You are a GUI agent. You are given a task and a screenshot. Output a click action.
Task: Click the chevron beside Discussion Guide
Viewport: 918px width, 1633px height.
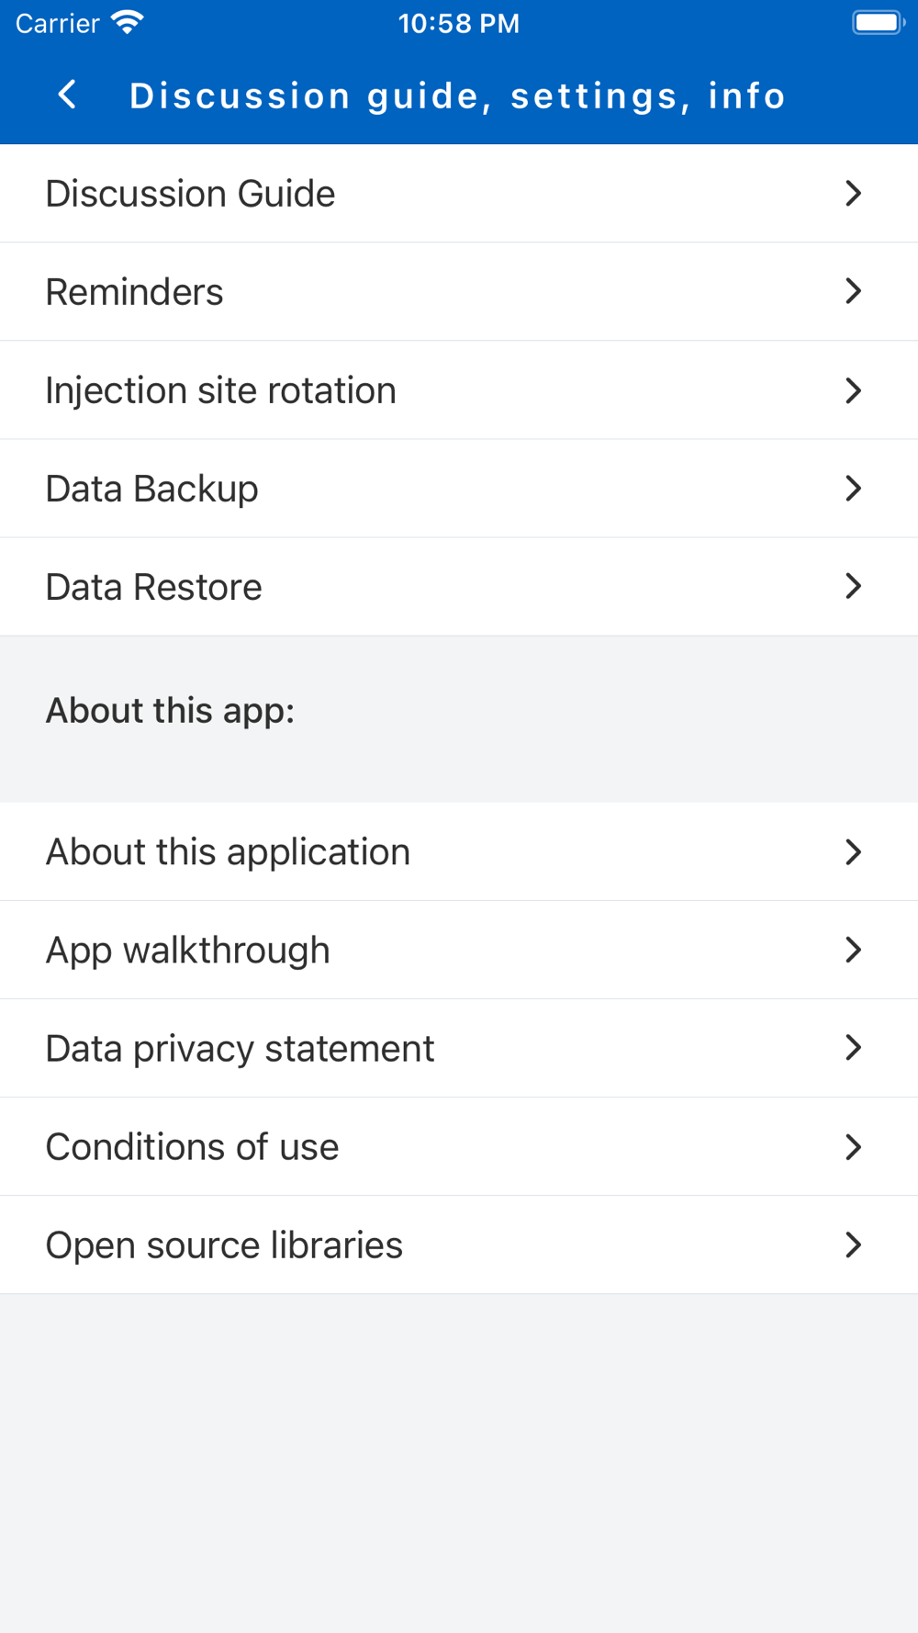coord(853,193)
